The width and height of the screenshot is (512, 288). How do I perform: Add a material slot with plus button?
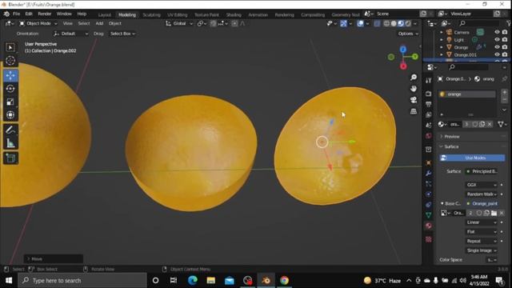click(x=505, y=93)
